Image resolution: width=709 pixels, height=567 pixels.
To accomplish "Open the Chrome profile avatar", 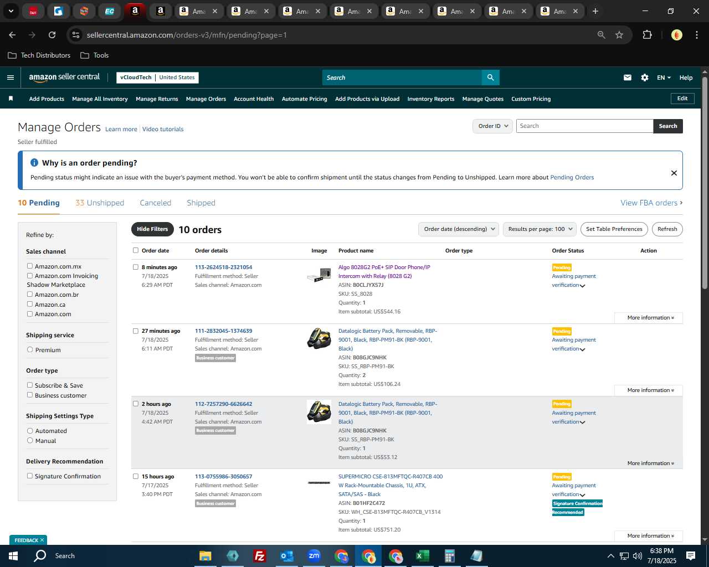I will tap(677, 35).
